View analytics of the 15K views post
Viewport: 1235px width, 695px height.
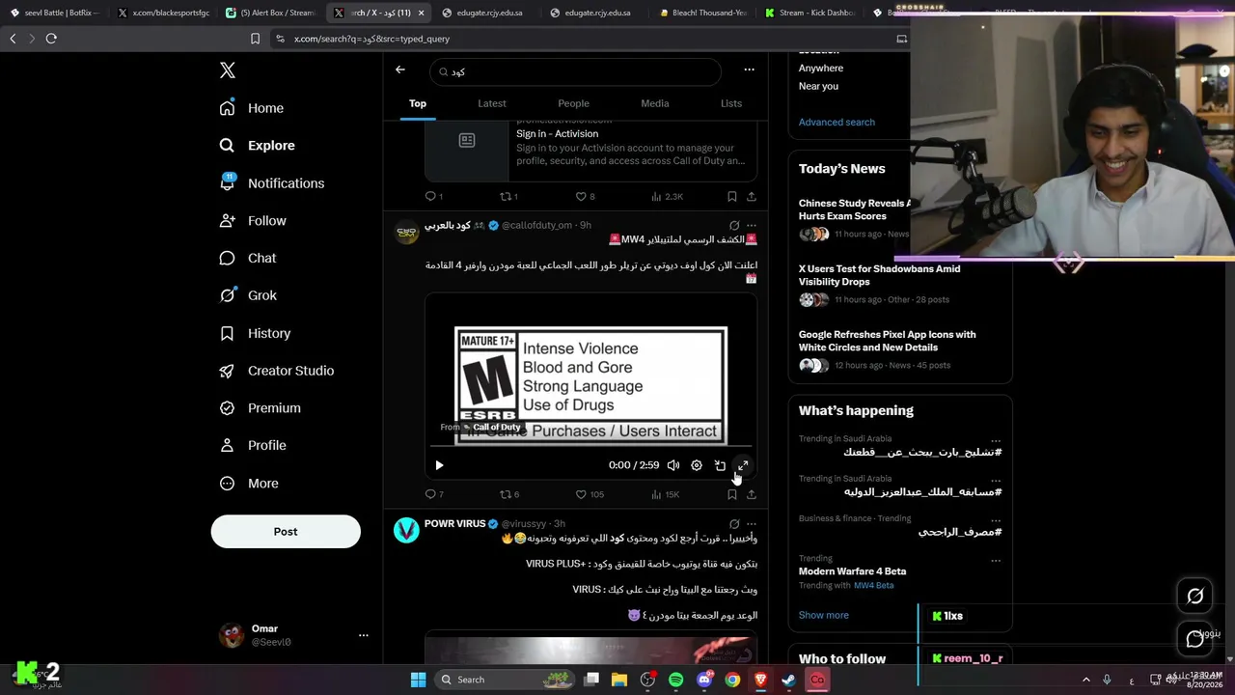pyautogui.click(x=666, y=494)
